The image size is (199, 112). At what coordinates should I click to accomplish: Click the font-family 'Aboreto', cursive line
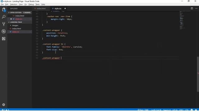(x=64, y=47)
